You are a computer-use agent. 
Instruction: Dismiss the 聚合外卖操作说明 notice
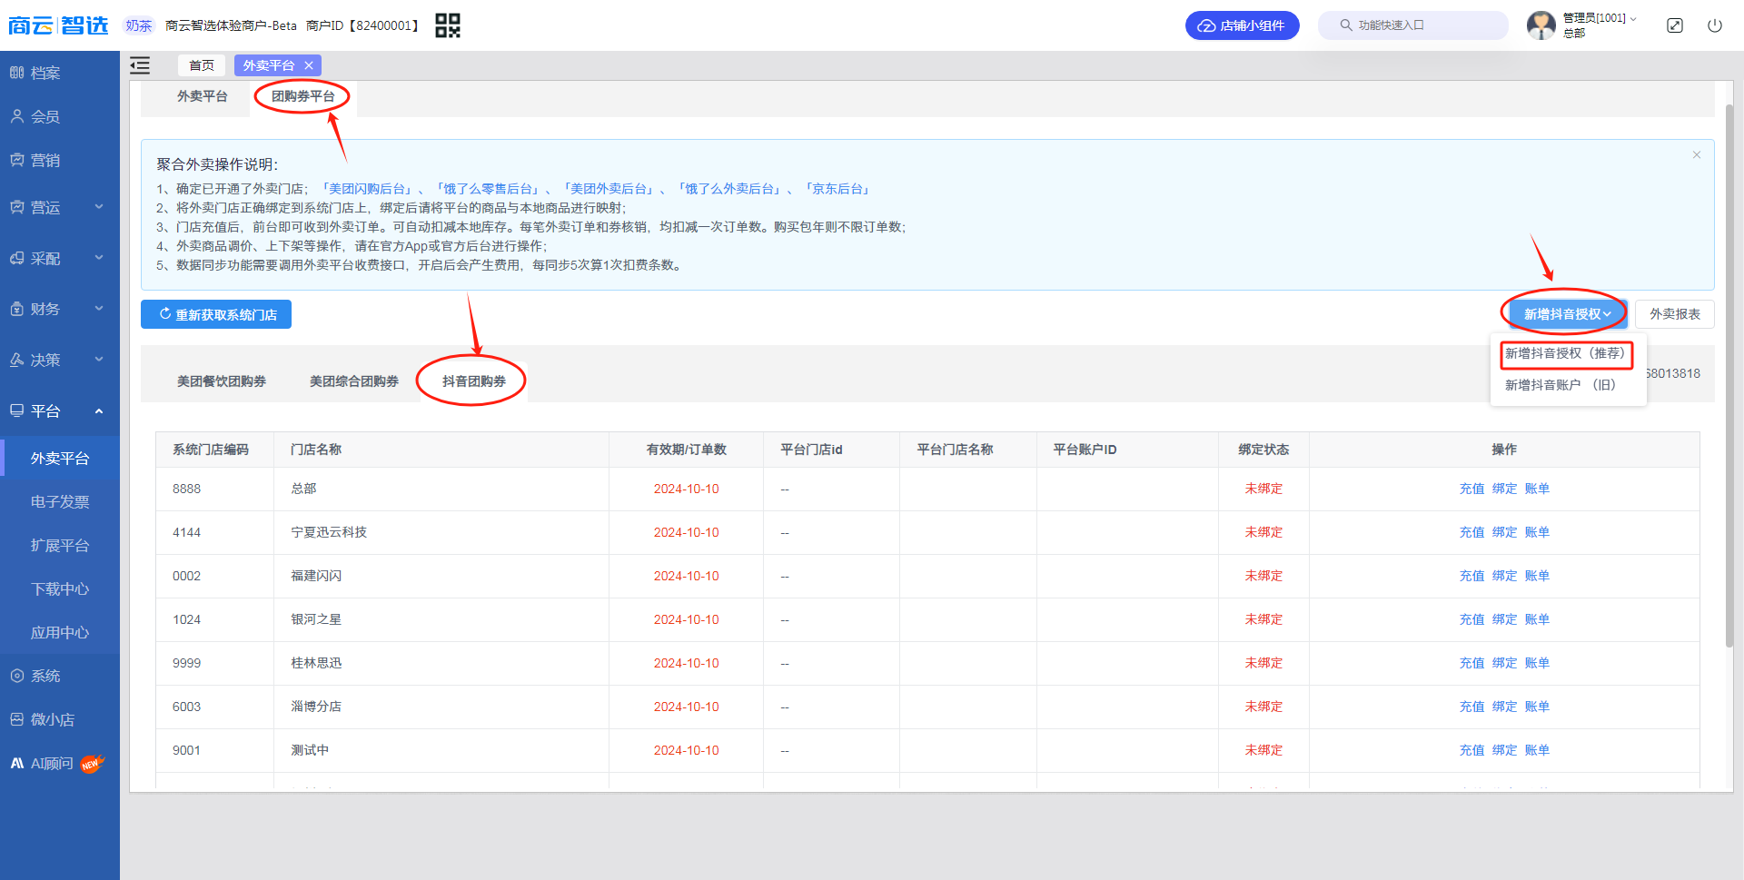1696,155
